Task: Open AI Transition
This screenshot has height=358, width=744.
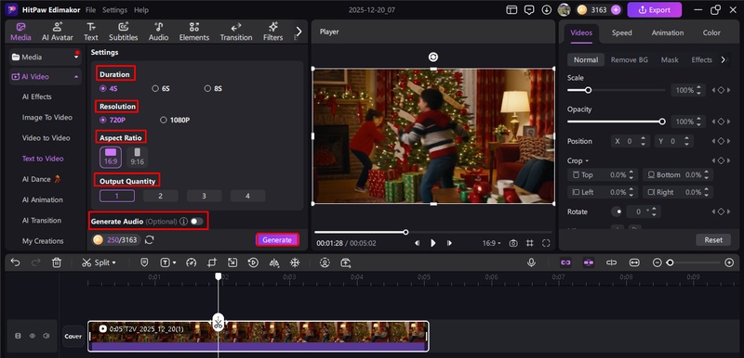Action: click(41, 221)
